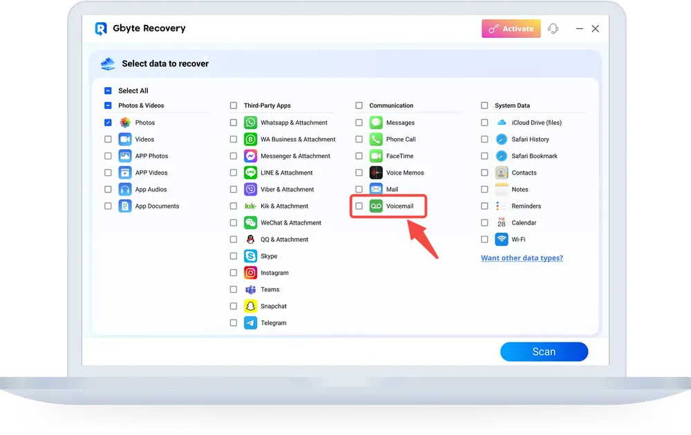Click the App Audios headphone icon

coord(125,189)
